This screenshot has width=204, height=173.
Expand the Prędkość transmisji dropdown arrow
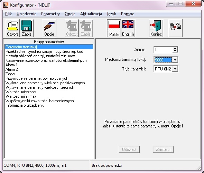coord(175,60)
